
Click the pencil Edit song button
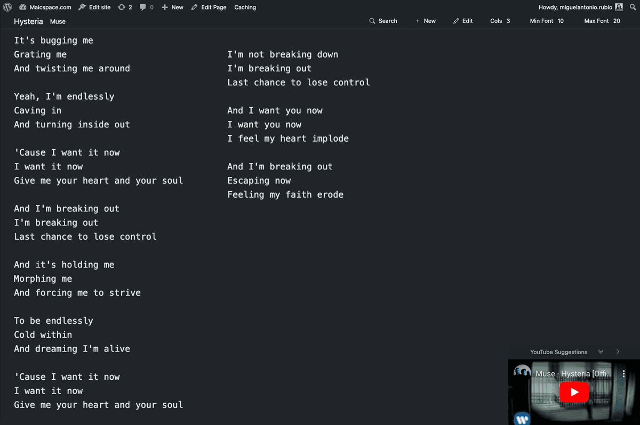(463, 21)
